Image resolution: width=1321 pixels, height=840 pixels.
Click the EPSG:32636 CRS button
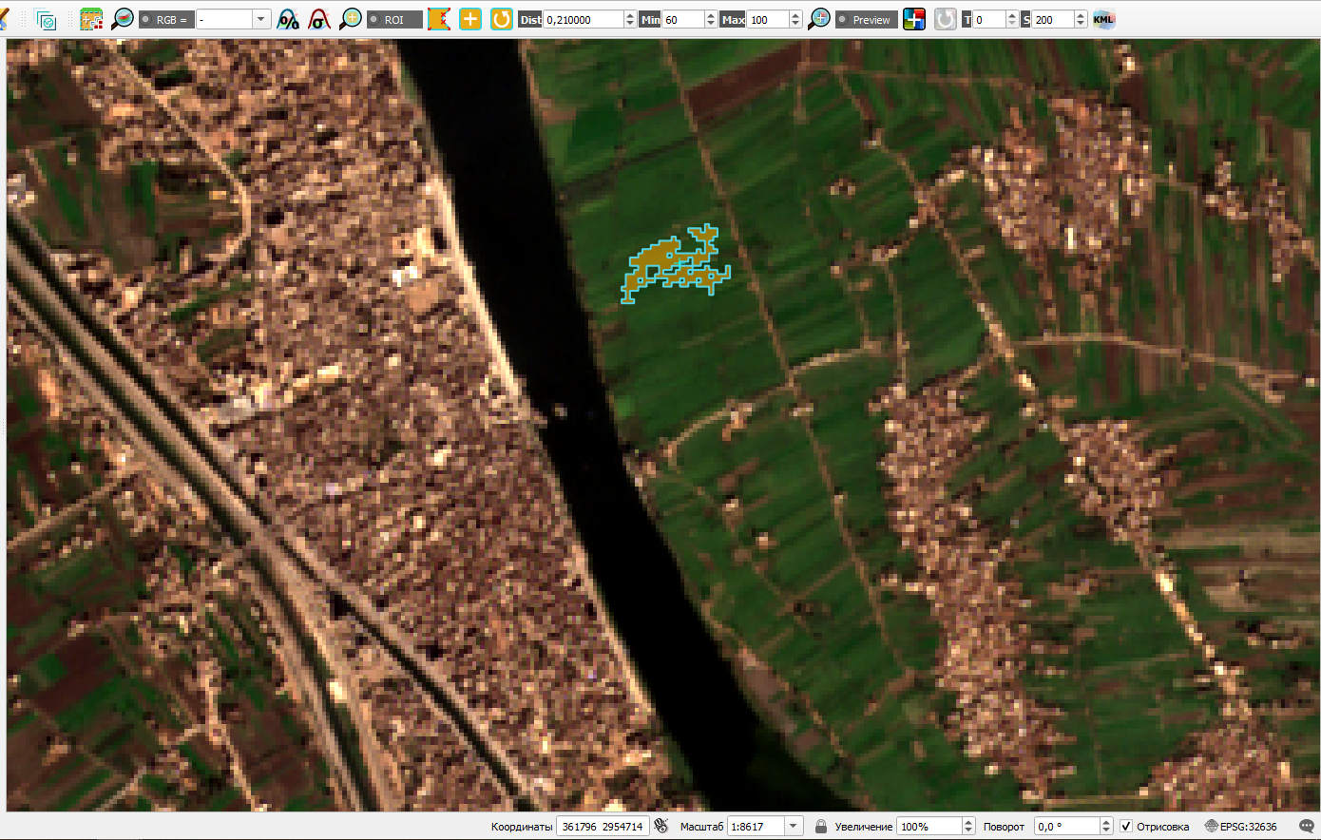pos(1240,827)
